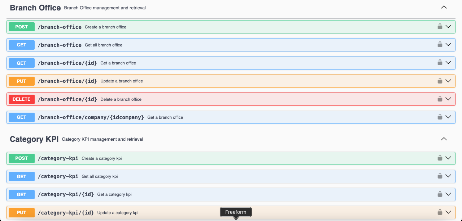Click lock icon on GET /category-kpi/{id}
Image resolution: width=462 pixels, height=221 pixels.
(440, 194)
